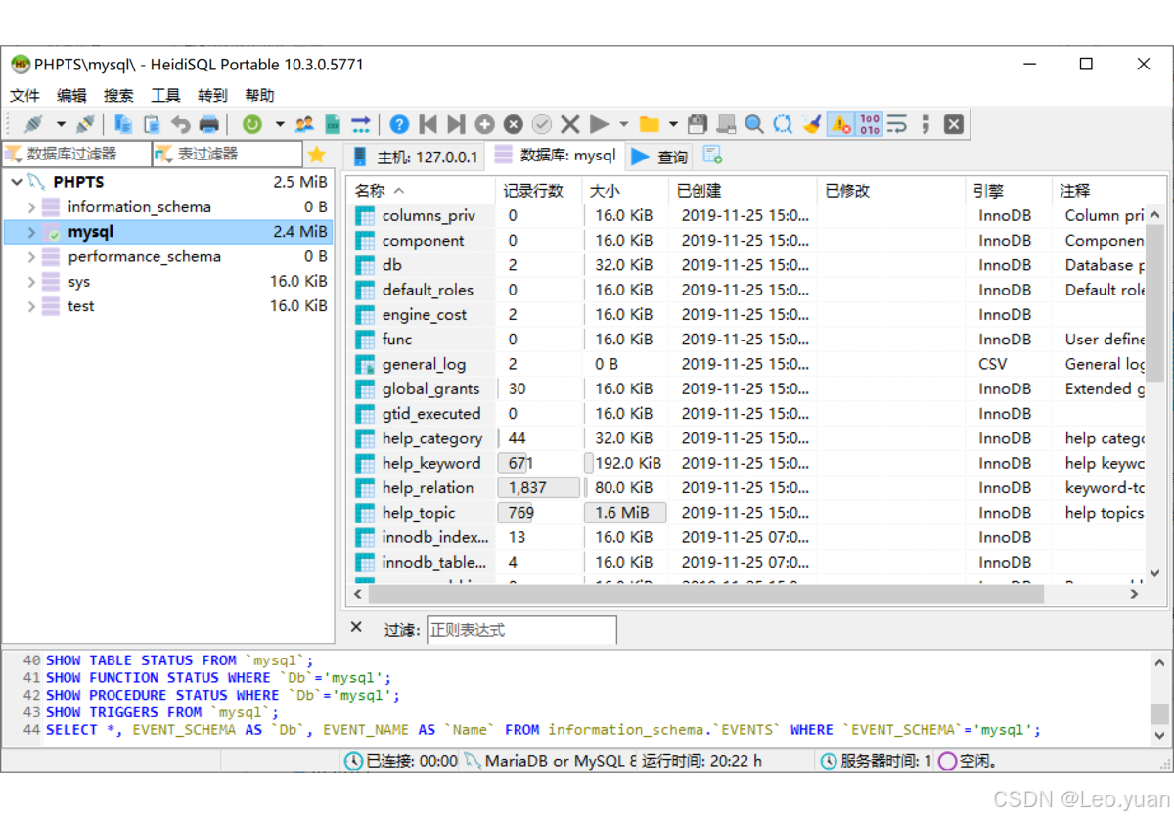This screenshot has height=818, width=1174.
Task: Go to first row icon
Action: [x=428, y=124]
